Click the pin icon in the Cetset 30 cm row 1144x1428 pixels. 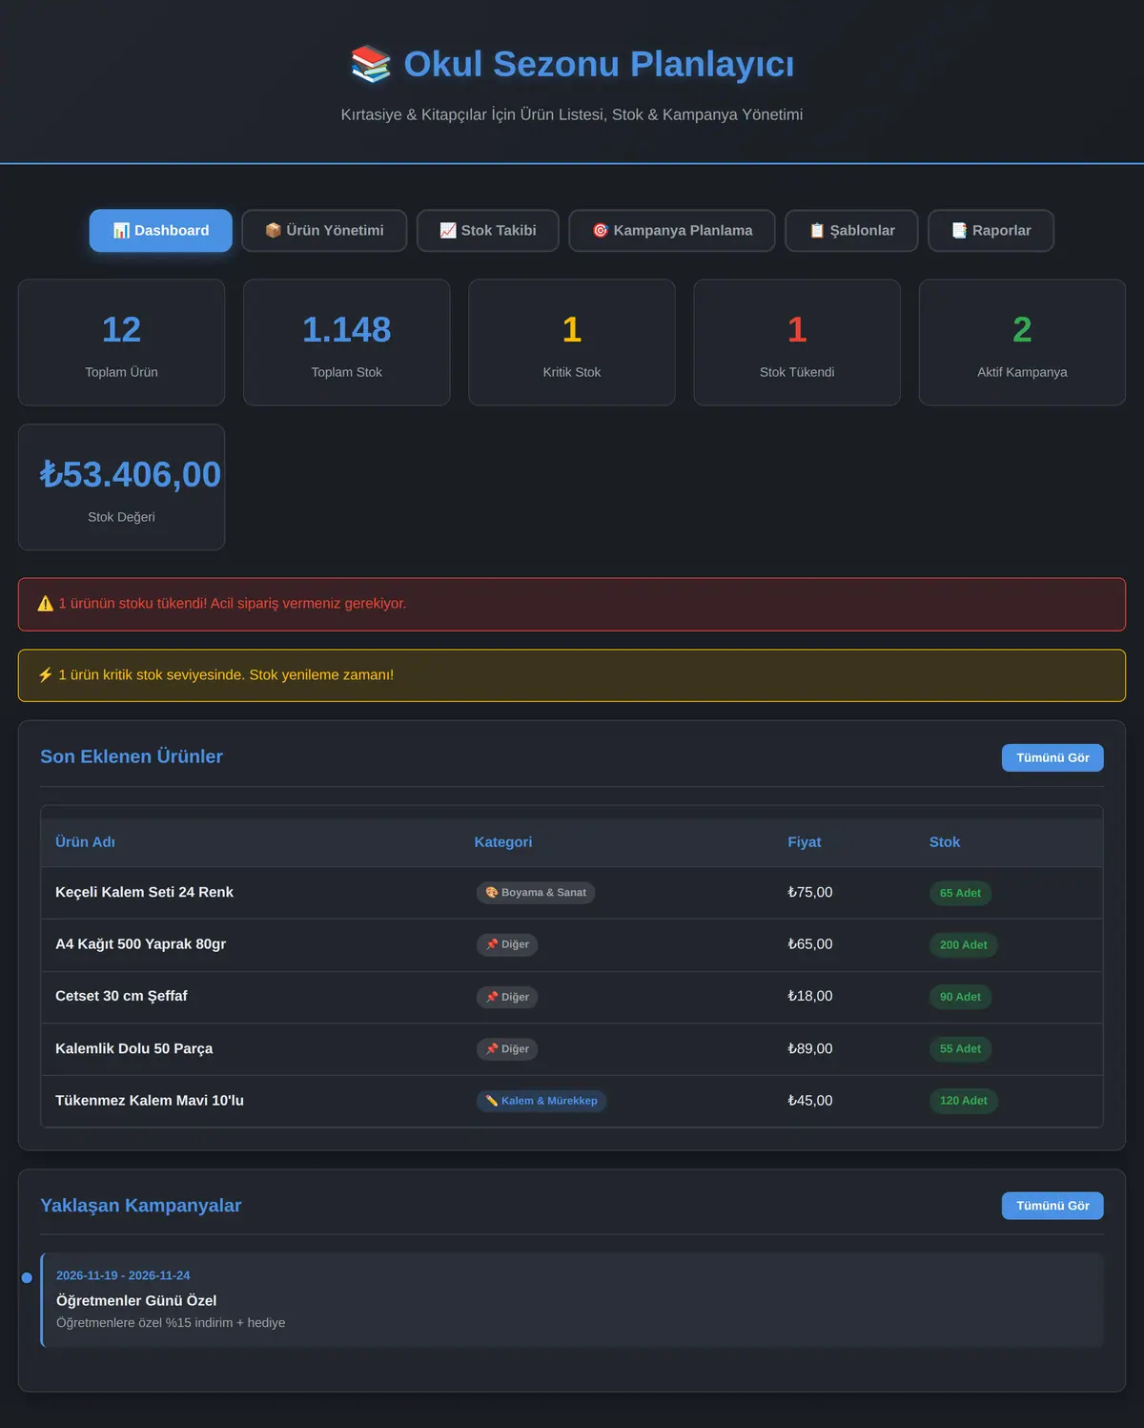click(492, 997)
